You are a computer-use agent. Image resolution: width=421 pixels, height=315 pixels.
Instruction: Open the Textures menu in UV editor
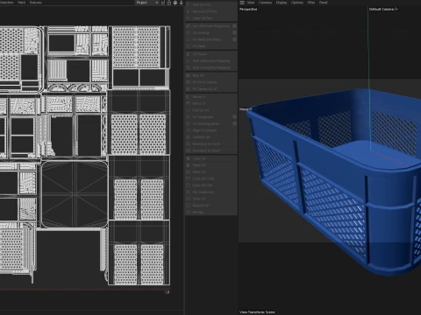[36, 3]
